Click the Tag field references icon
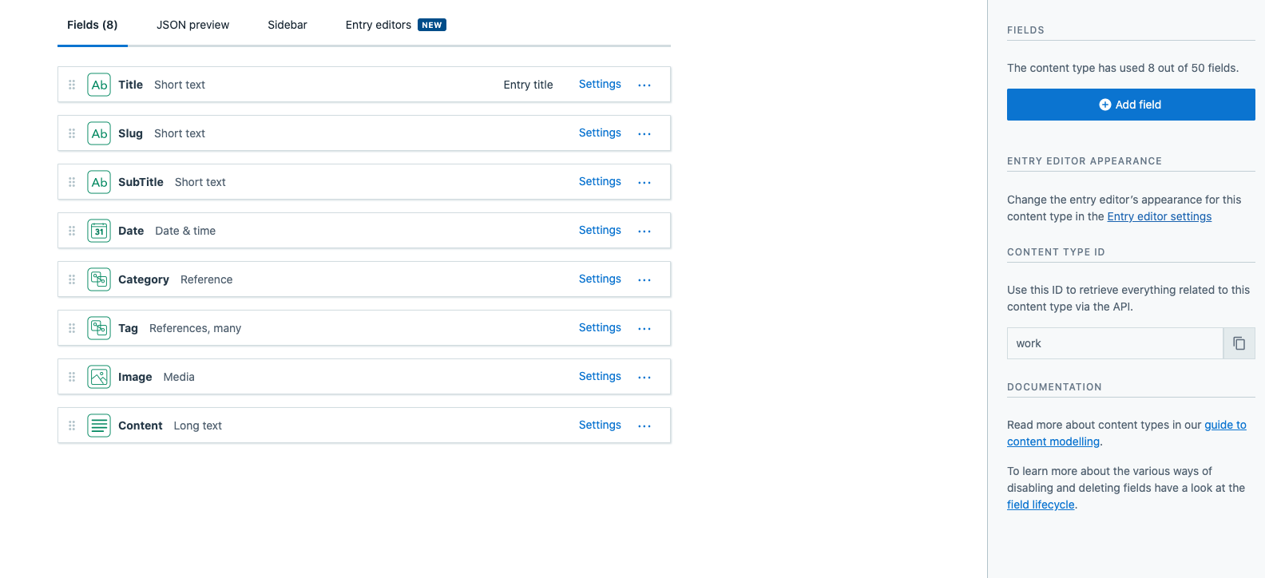 [x=99, y=328]
